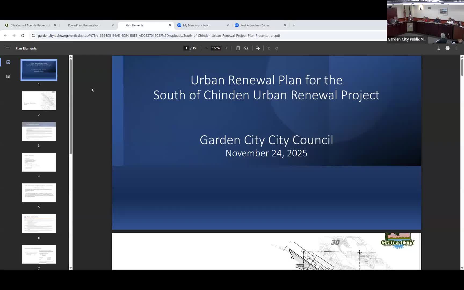The width and height of the screenshot is (464, 290).
Task: Open the PDF menu with the hamburger icon
Action: click(x=8, y=48)
